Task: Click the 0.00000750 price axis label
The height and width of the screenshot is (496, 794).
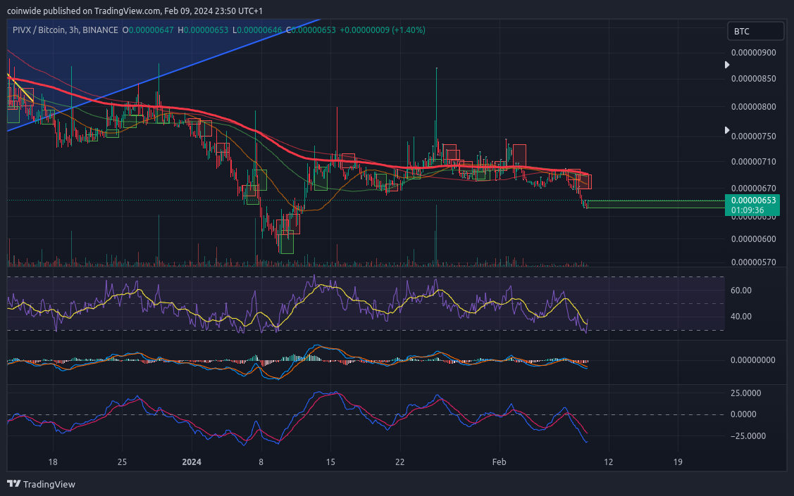Action: [754, 136]
